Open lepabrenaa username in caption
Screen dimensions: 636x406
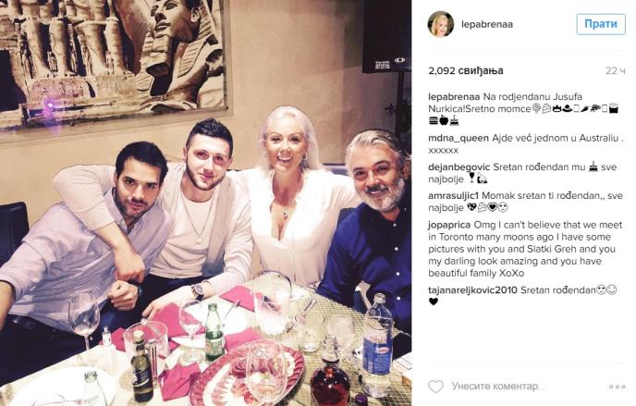pos(454,96)
